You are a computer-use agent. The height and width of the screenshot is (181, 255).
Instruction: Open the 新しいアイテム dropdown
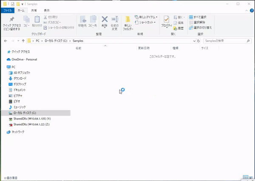pyautogui.click(x=145, y=17)
